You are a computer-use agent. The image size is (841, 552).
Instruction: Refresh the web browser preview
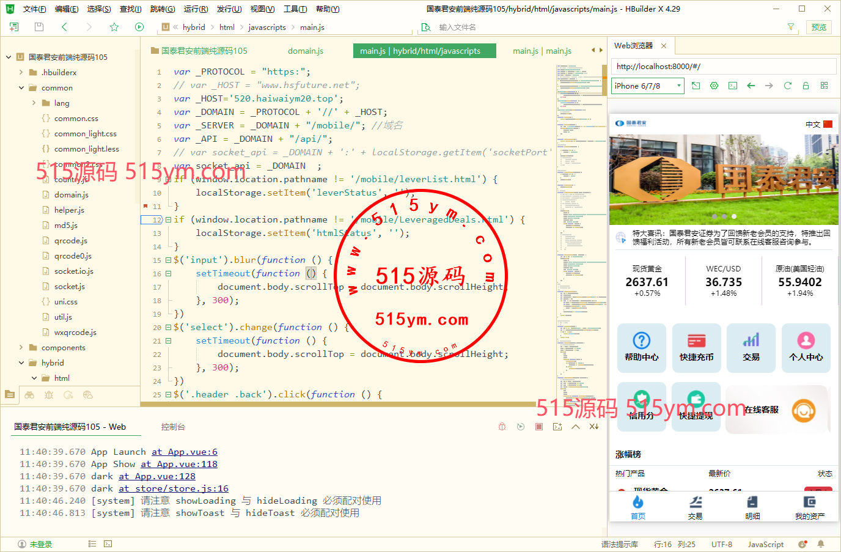point(787,86)
